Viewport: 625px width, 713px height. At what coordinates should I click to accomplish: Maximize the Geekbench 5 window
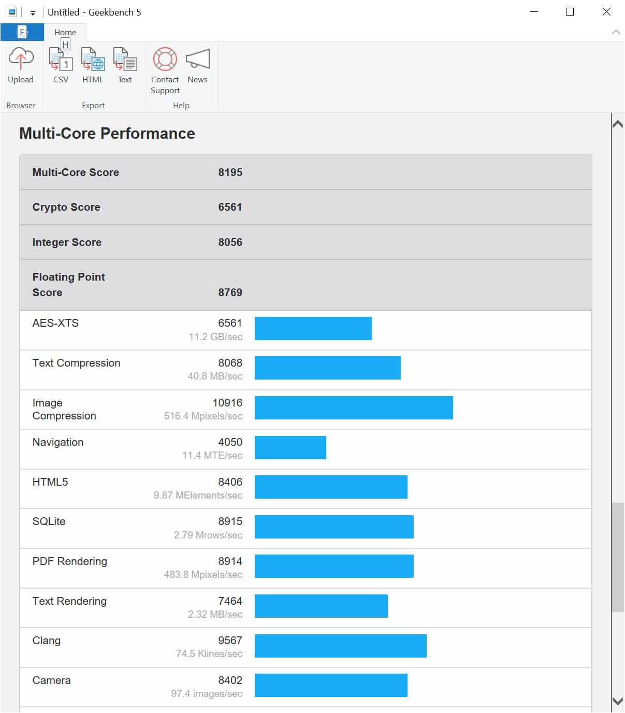pyautogui.click(x=570, y=12)
